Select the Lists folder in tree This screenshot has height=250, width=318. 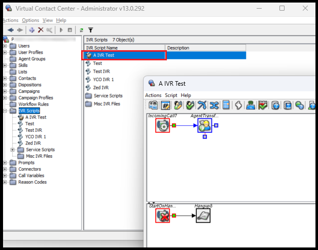tap(22, 72)
